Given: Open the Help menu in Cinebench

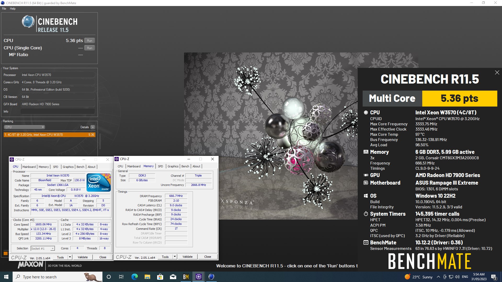Looking at the screenshot, I should [13, 9].
